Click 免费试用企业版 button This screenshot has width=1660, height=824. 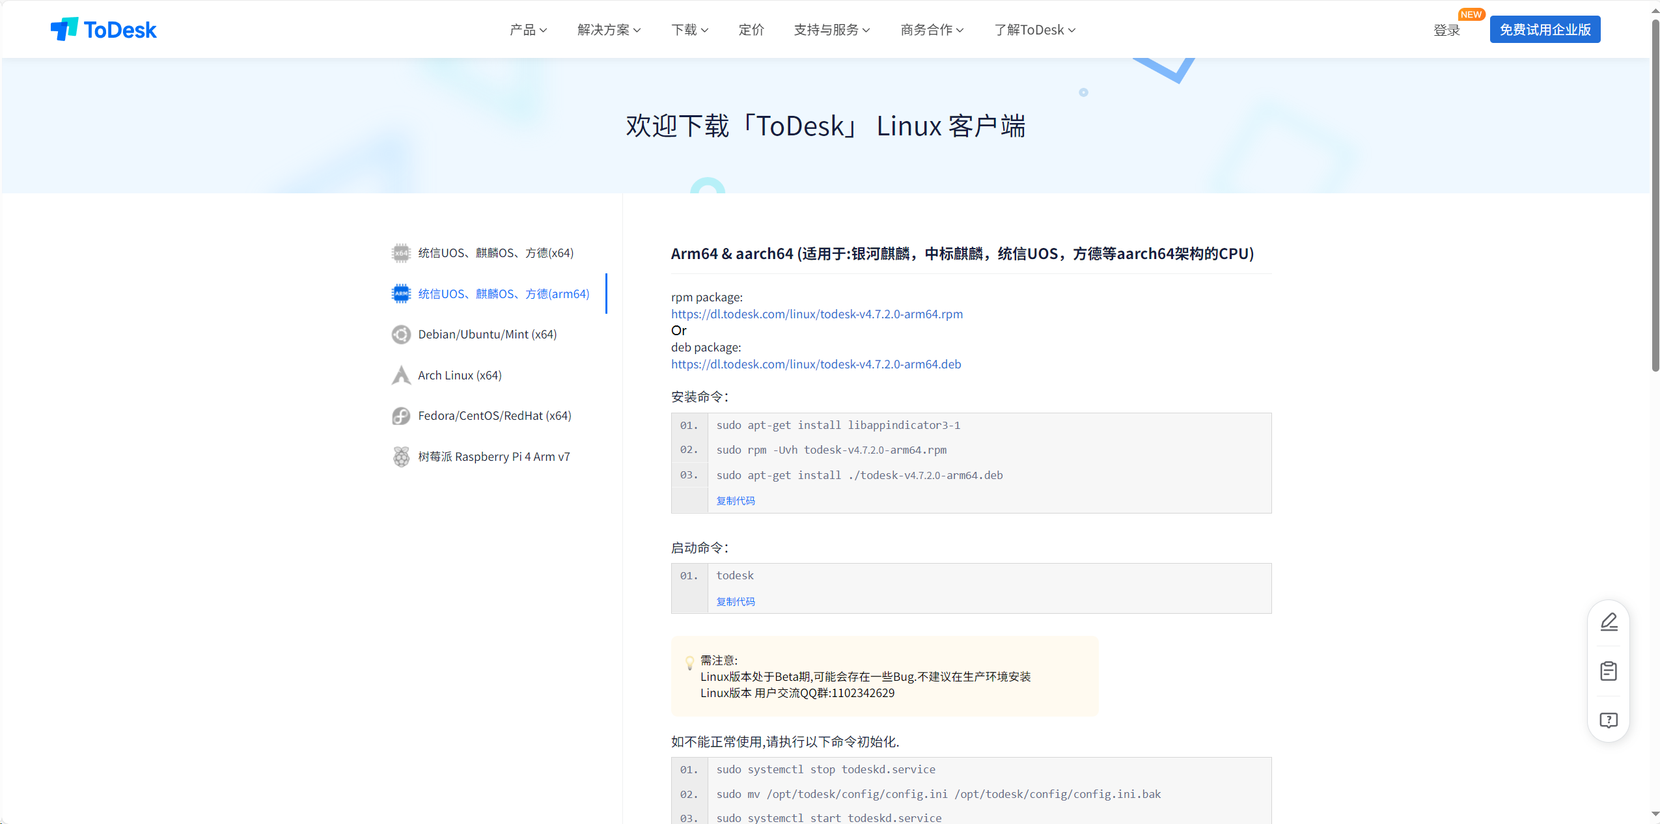1545,30
